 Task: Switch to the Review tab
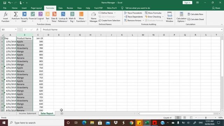click(70, 8)
